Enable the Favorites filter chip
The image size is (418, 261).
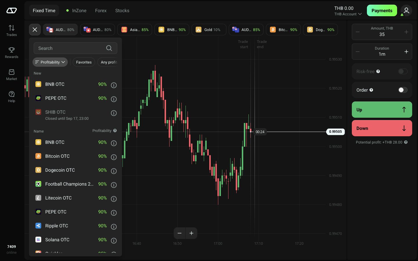(x=84, y=62)
